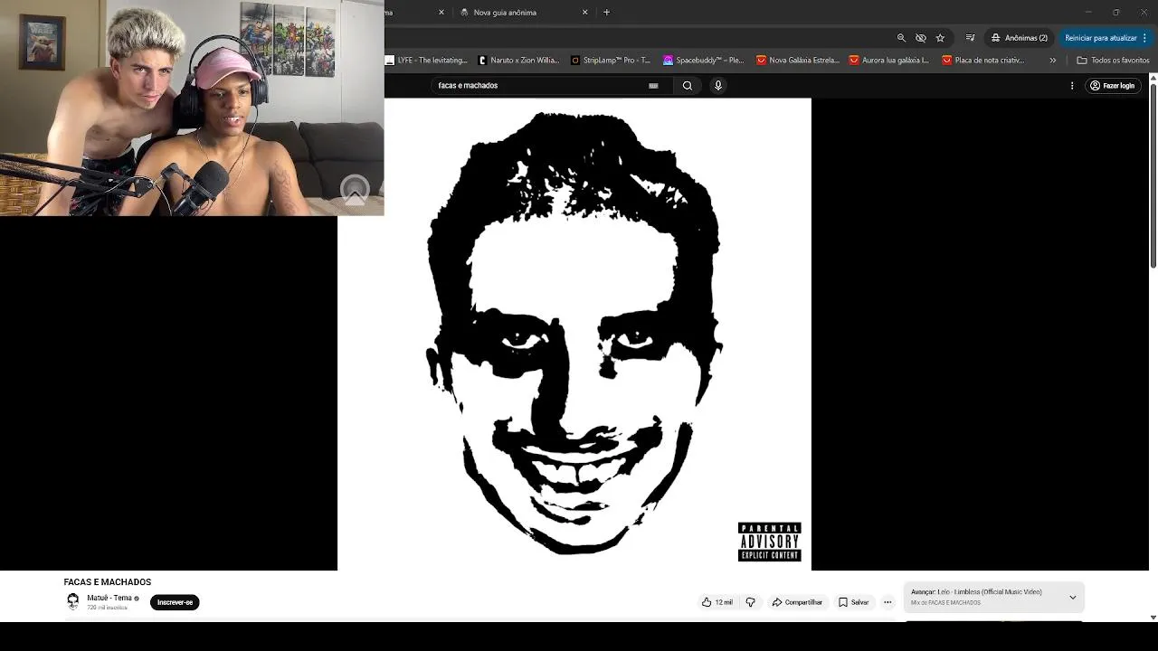Open the Placa de nota criativ bookmark

click(x=983, y=61)
